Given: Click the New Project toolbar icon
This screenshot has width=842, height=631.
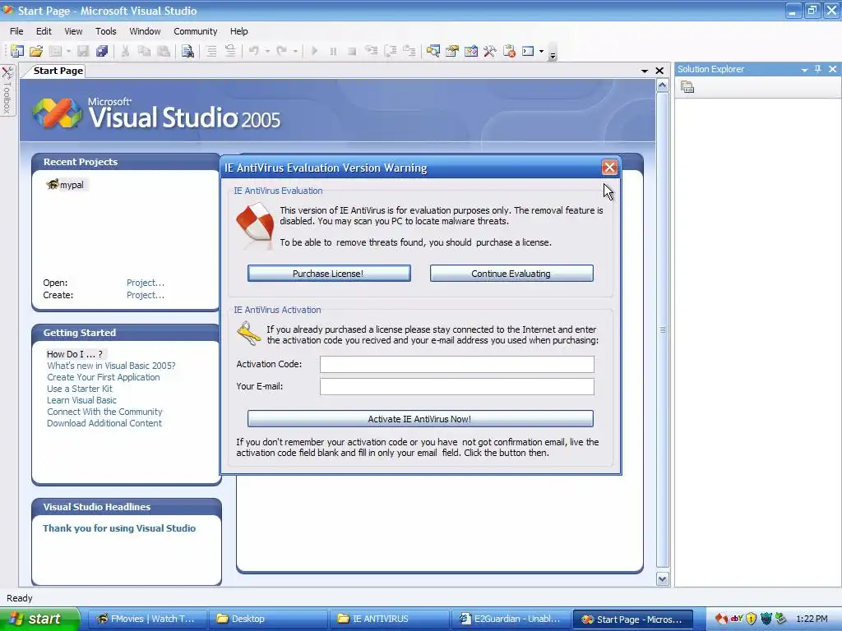Looking at the screenshot, I should [x=17, y=51].
